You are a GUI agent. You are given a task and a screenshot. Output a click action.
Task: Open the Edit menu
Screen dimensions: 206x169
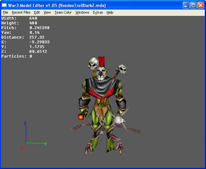point(37,12)
